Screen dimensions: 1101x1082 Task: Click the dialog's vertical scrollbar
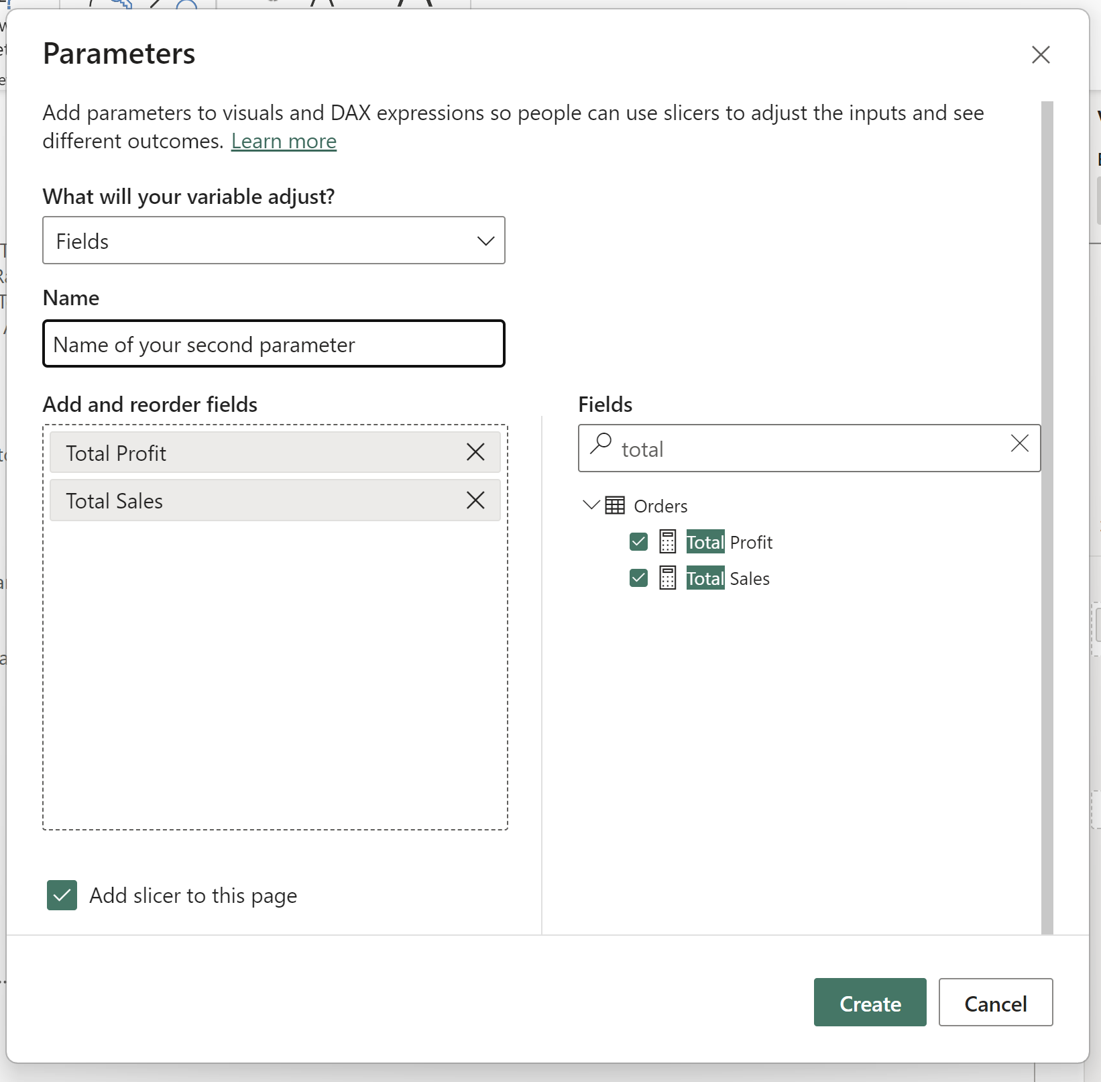pyautogui.click(x=1047, y=517)
